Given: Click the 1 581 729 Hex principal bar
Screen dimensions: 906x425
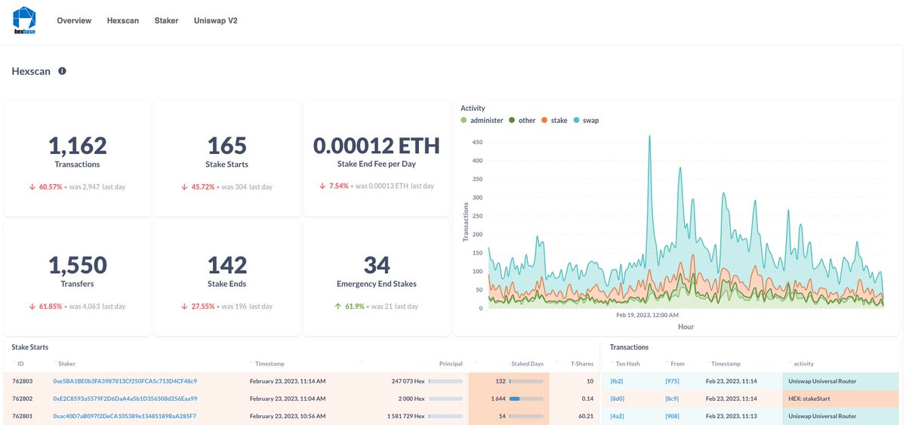Looking at the screenshot, I should pos(445,416).
